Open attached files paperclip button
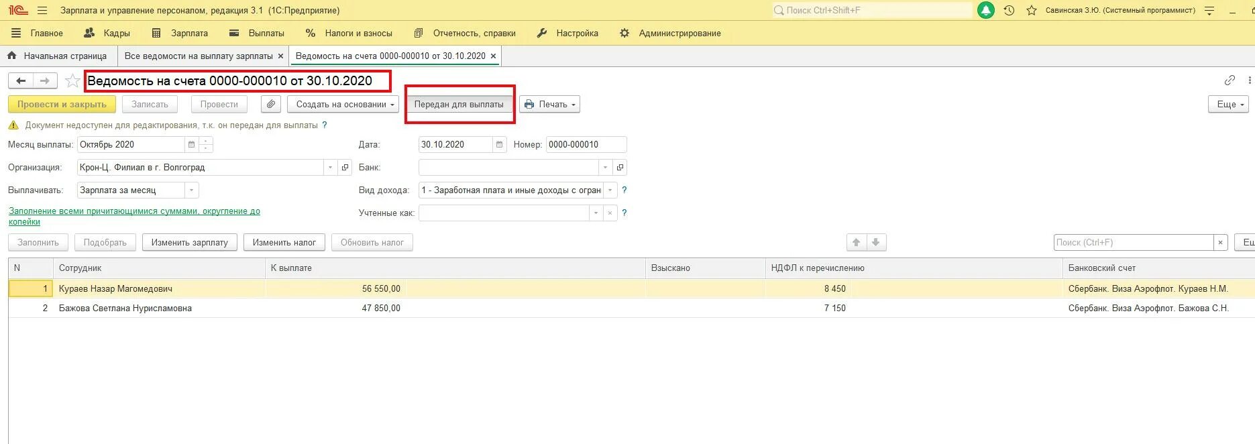 [270, 104]
